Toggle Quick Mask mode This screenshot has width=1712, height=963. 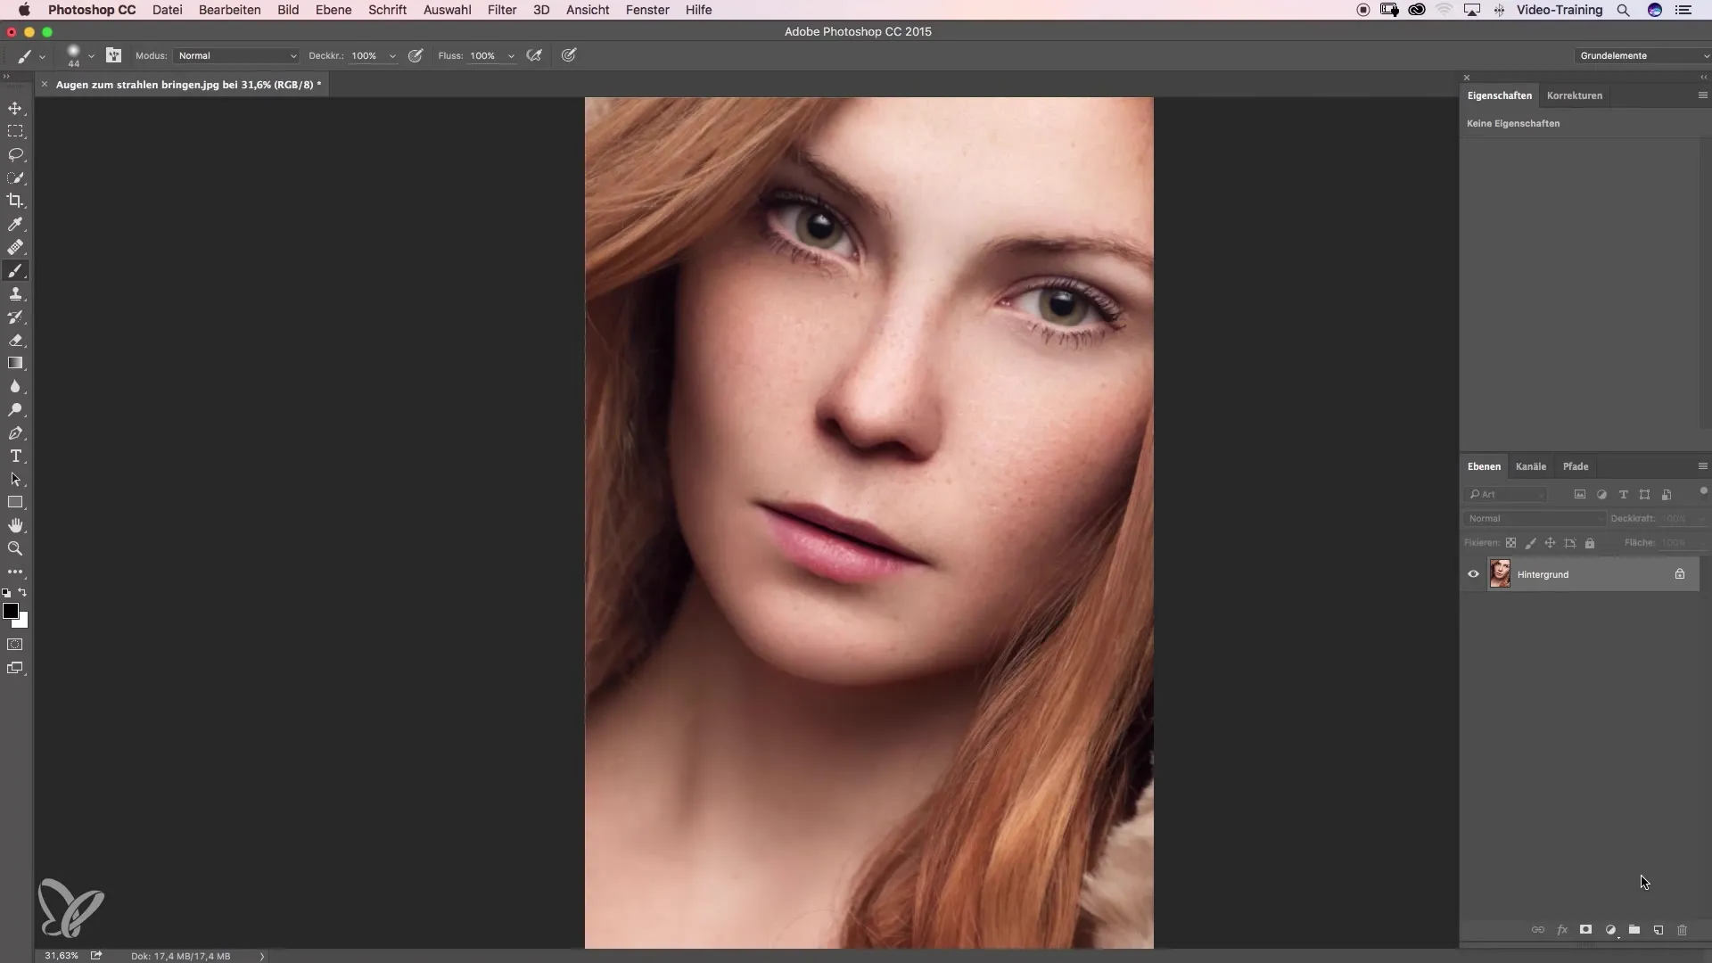coord(15,644)
